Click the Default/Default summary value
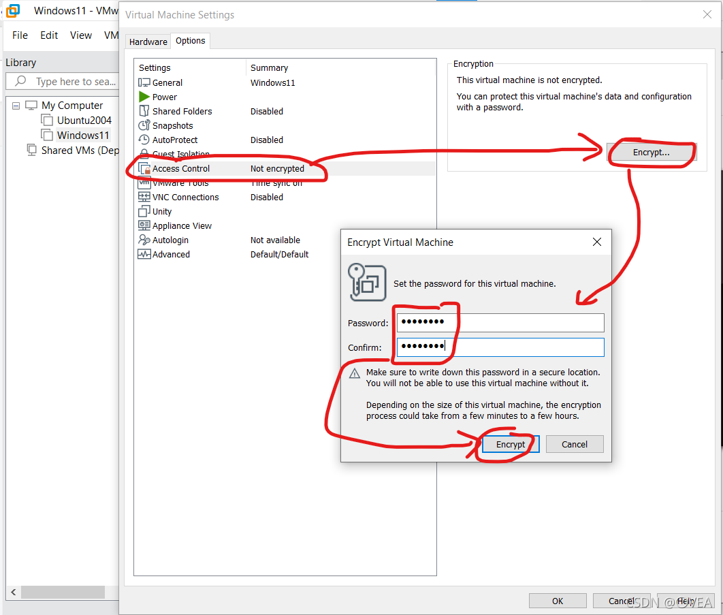The width and height of the screenshot is (723, 615). coord(279,254)
